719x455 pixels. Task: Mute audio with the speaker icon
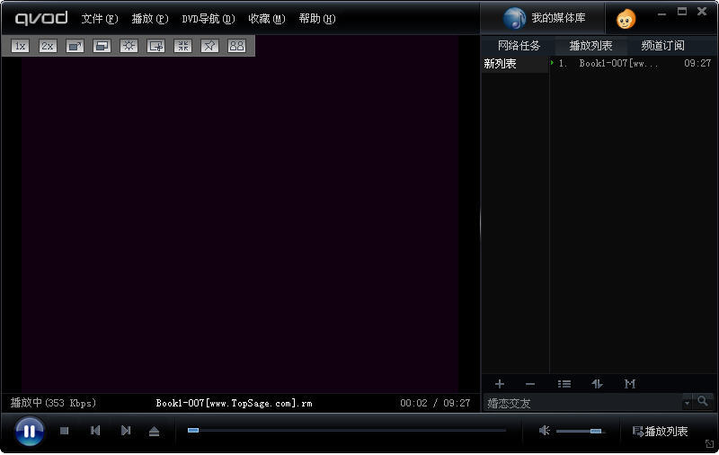pos(545,431)
